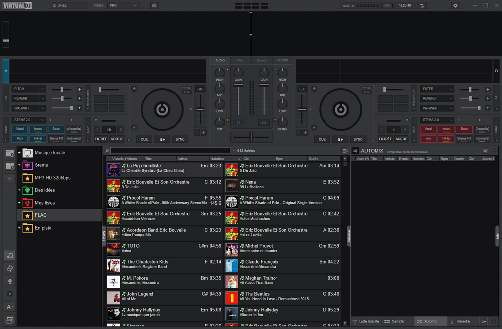Image resolution: width=502 pixels, height=329 pixels.
Task: Click the plus button beside deck A PITCH slider
Action: (79, 89)
